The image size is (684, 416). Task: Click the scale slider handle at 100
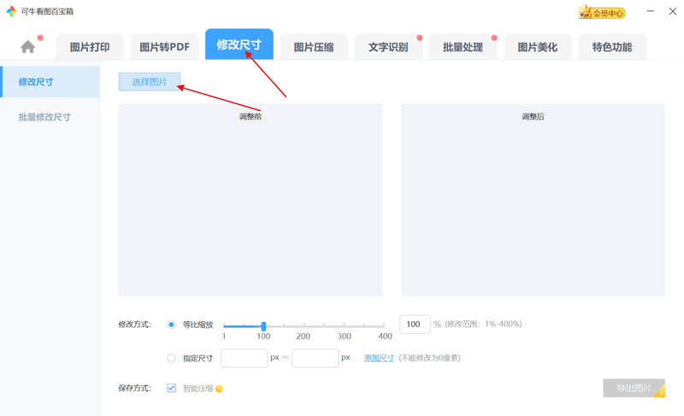(x=263, y=326)
